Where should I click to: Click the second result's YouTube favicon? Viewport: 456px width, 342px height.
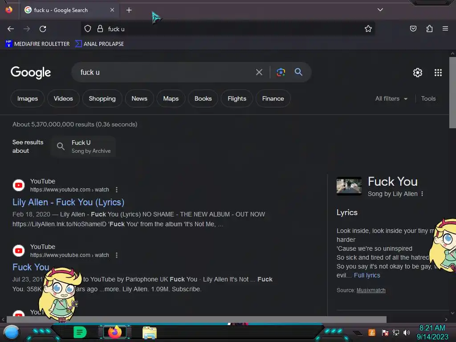coord(19,251)
